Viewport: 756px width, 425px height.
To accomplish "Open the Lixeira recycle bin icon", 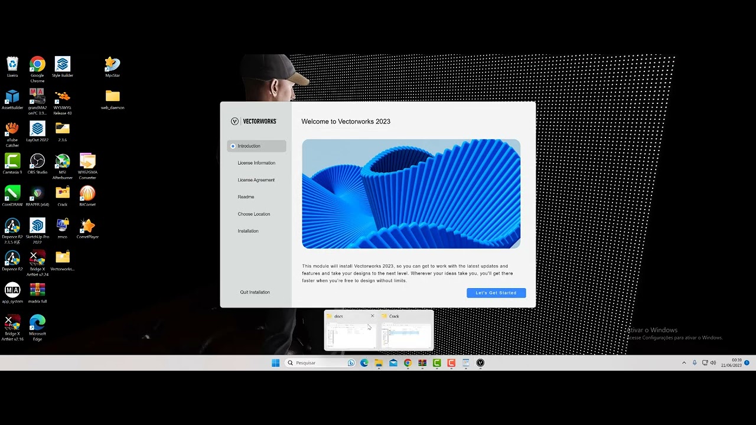I will pyautogui.click(x=12, y=67).
